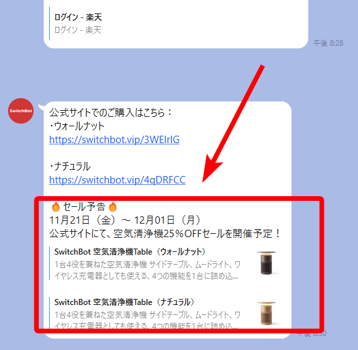Click the natural preview description text
Viewport: 358px width, 350px height.
point(147,320)
